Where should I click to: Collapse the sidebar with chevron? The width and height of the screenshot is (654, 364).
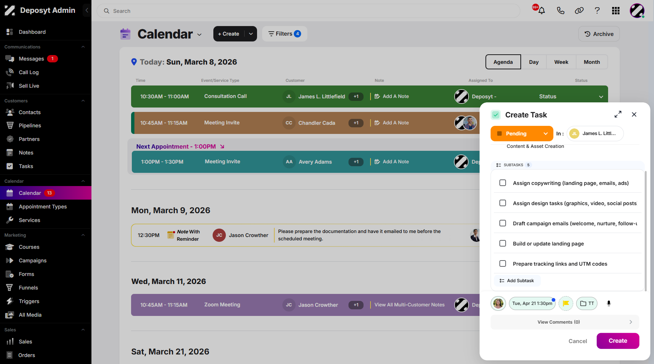tap(87, 10)
